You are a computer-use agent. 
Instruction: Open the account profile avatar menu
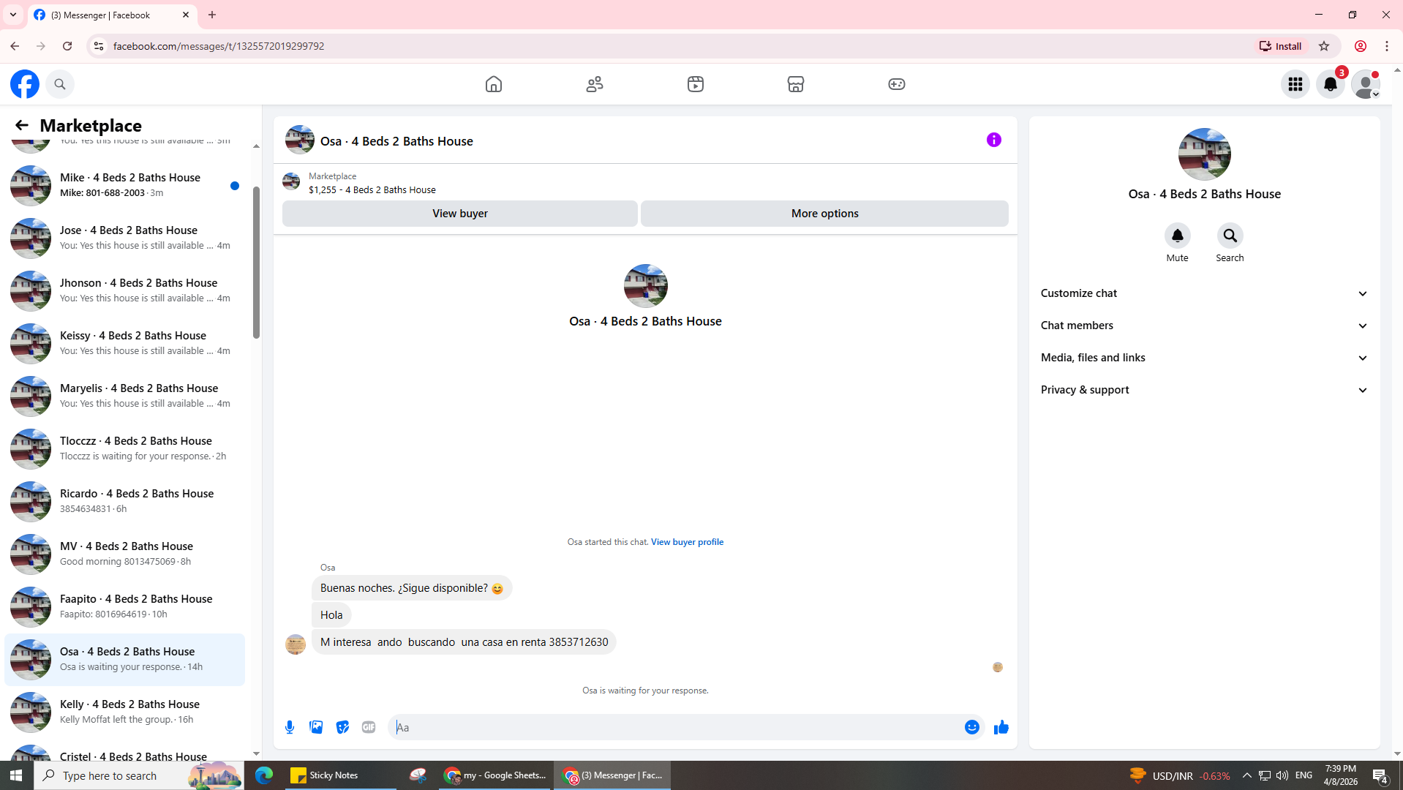coord(1366,84)
